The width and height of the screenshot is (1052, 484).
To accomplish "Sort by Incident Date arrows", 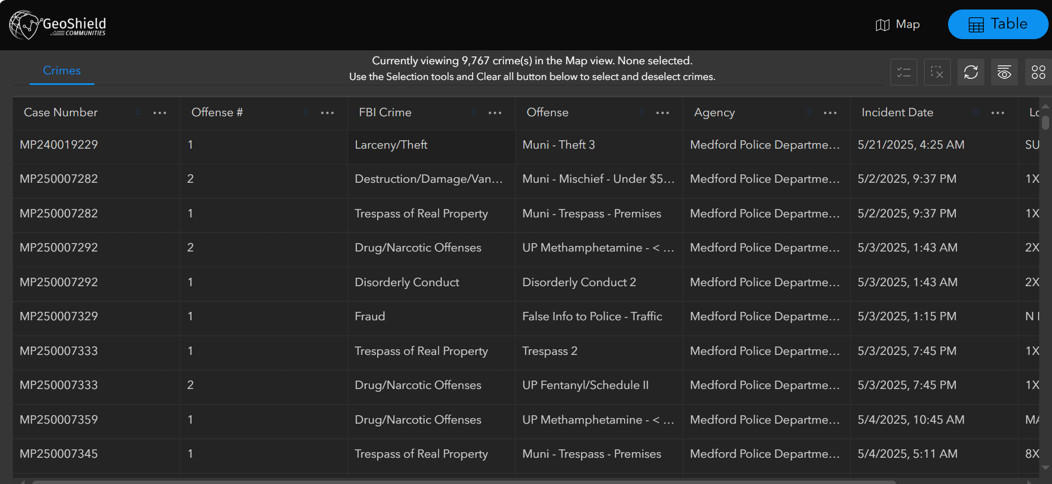I will coord(976,113).
